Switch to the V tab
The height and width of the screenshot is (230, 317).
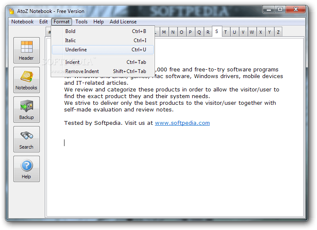click(x=243, y=32)
